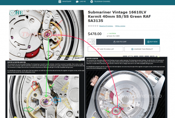This screenshot has height=118, width=175.
Task: Click the heart icon for wish list
Action: point(98,49)
